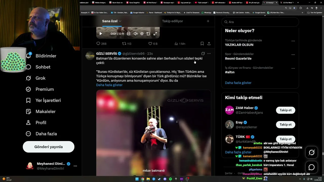This screenshot has width=324, height=182.
Task: Go to Premium in the sidebar
Action: pos(40,89)
